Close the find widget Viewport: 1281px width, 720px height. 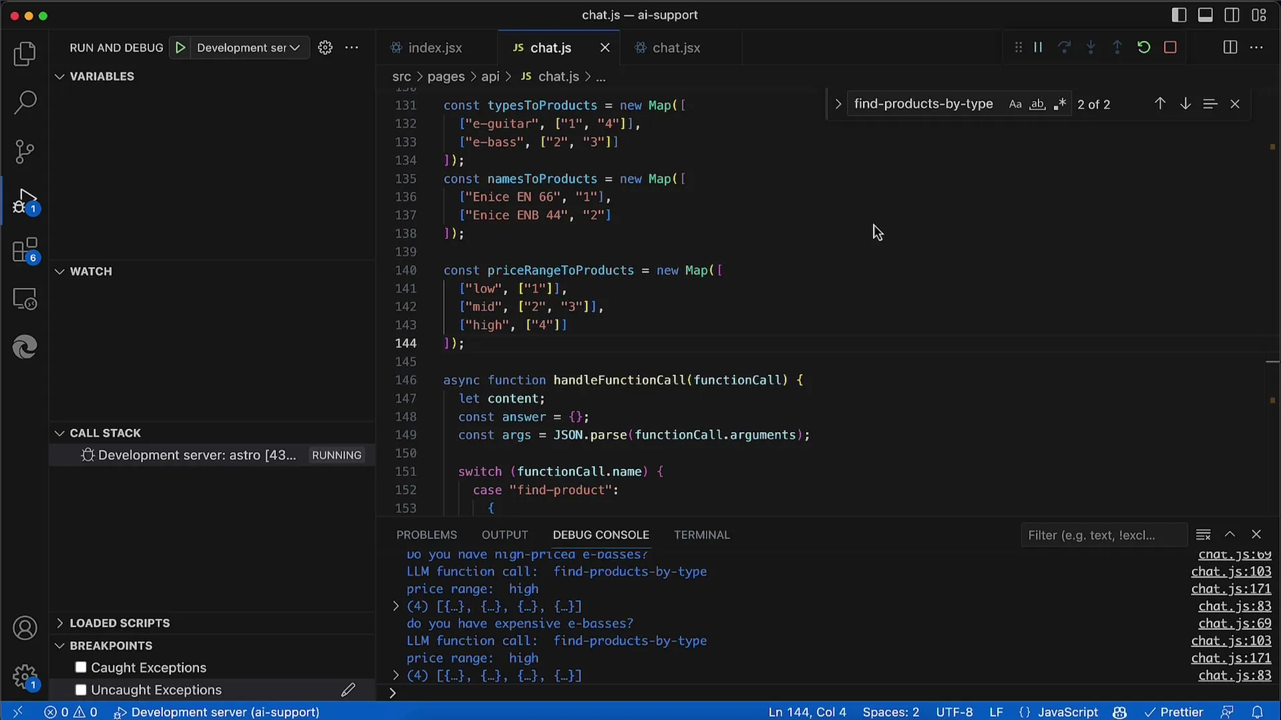click(1235, 104)
